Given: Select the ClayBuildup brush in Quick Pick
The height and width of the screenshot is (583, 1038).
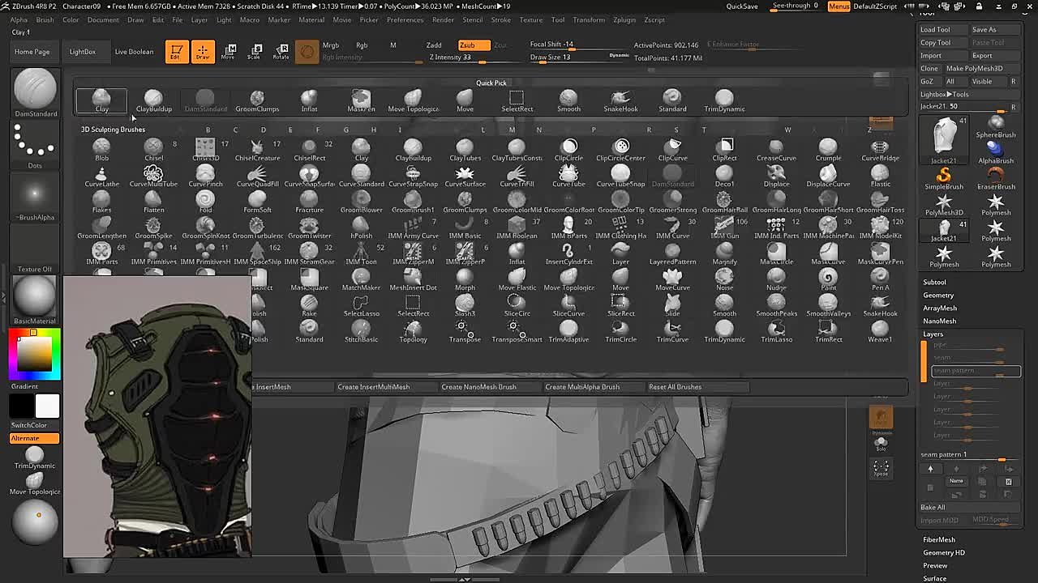Looking at the screenshot, I should (x=153, y=100).
